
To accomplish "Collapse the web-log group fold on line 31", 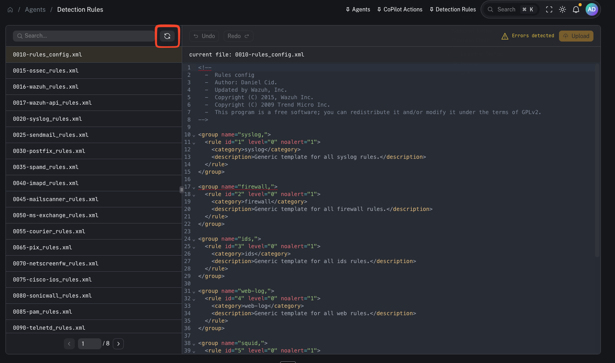I will click(x=194, y=292).
